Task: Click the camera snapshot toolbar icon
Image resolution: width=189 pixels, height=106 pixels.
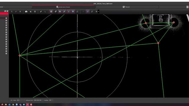Action: coord(26,11)
